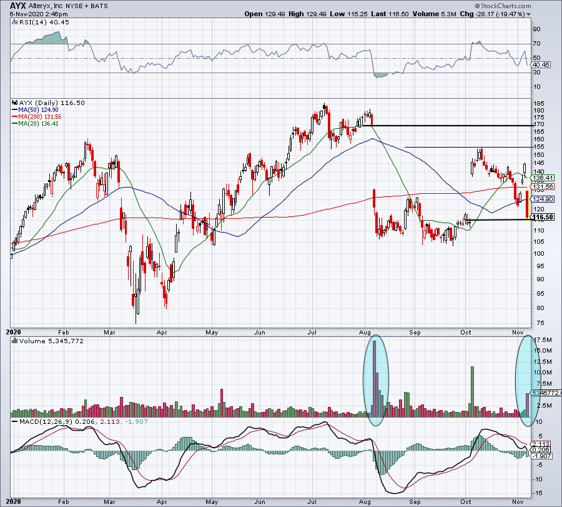
Task: Click the 'AYX (Daily) 116.50' price panel label
Action: point(52,103)
